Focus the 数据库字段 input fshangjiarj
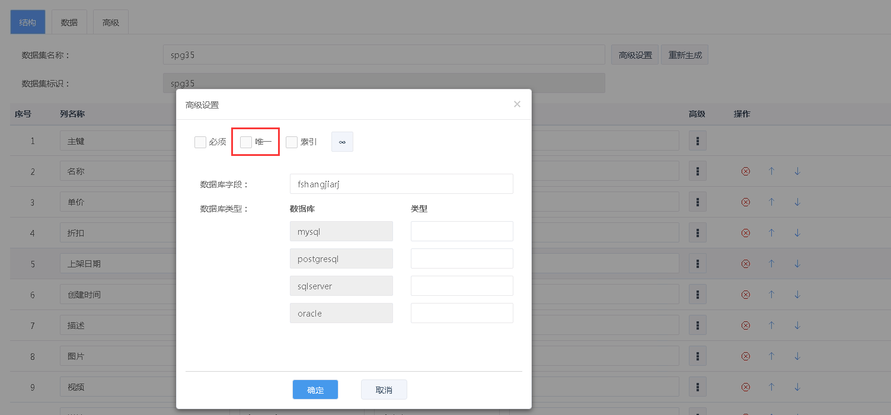 [x=401, y=184]
